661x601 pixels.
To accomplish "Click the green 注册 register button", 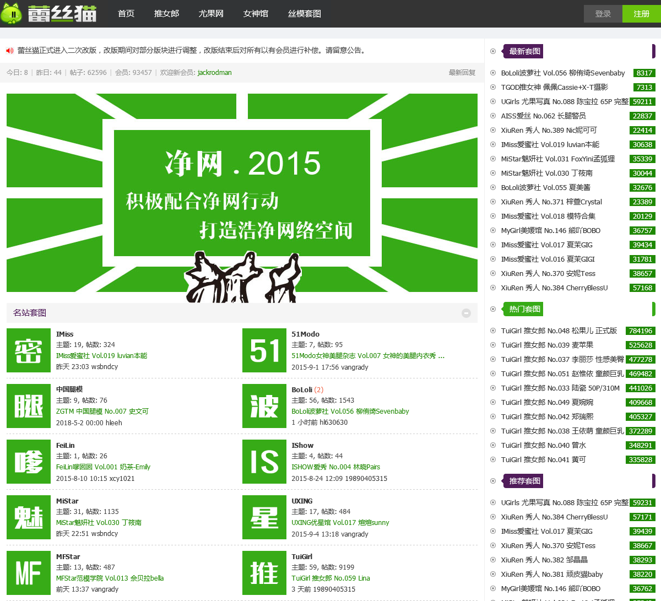I will [x=642, y=14].
